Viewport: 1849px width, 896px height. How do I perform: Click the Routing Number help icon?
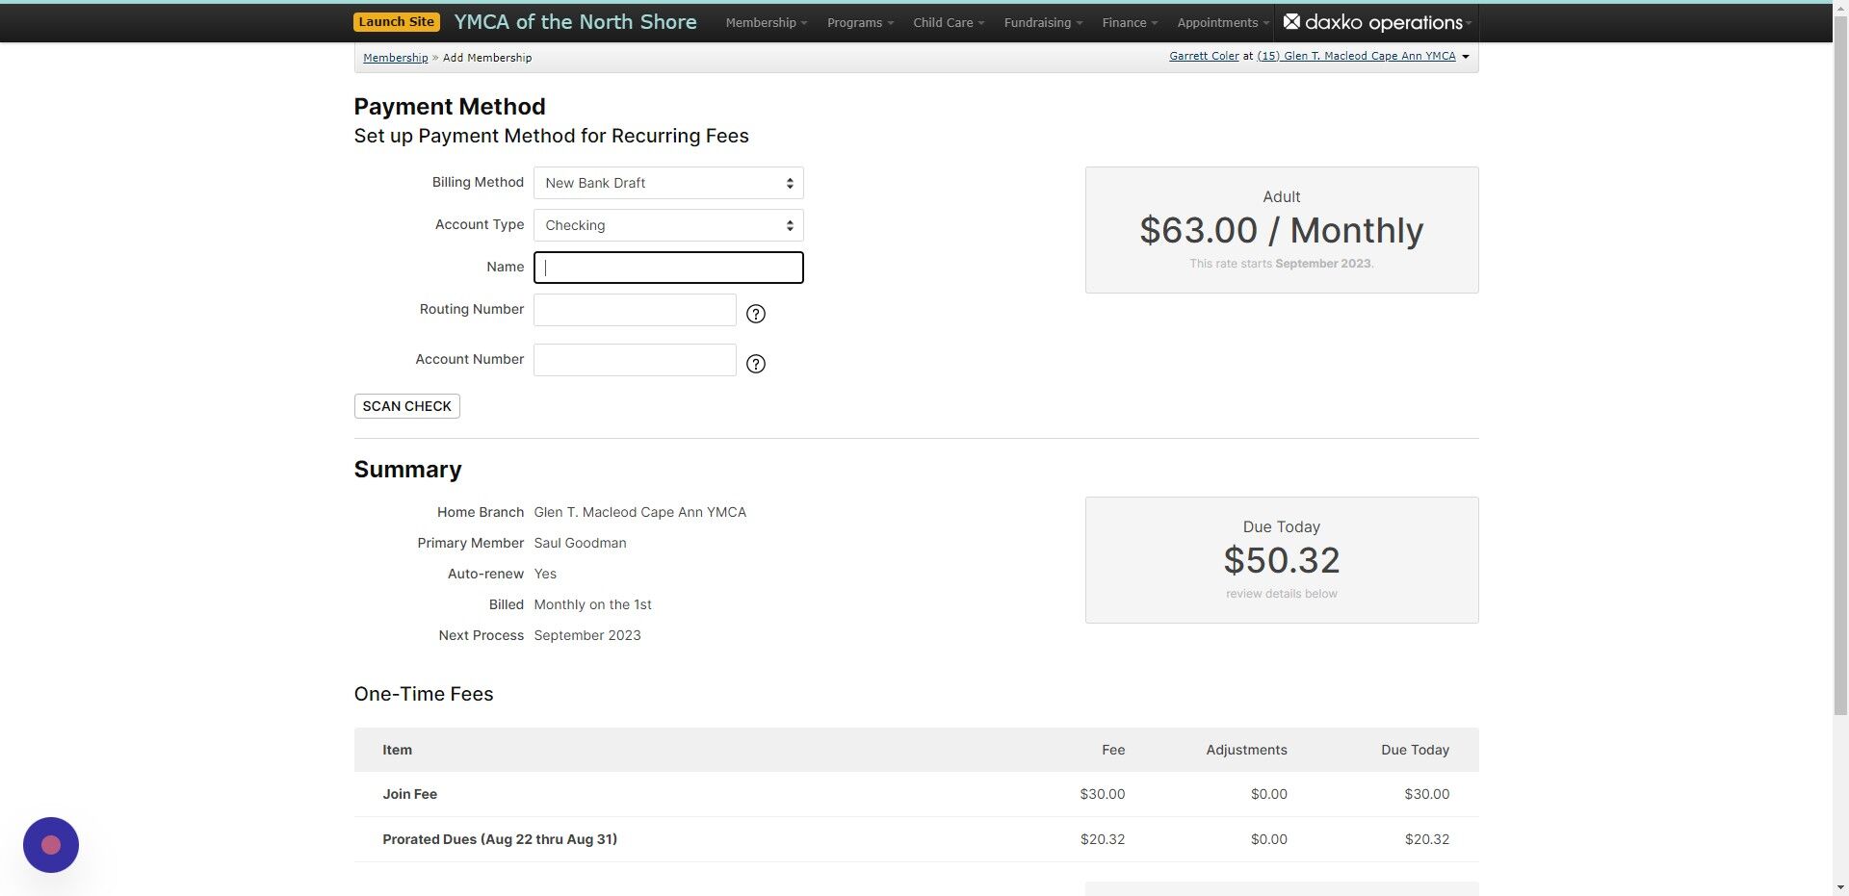tap(756, 314)
